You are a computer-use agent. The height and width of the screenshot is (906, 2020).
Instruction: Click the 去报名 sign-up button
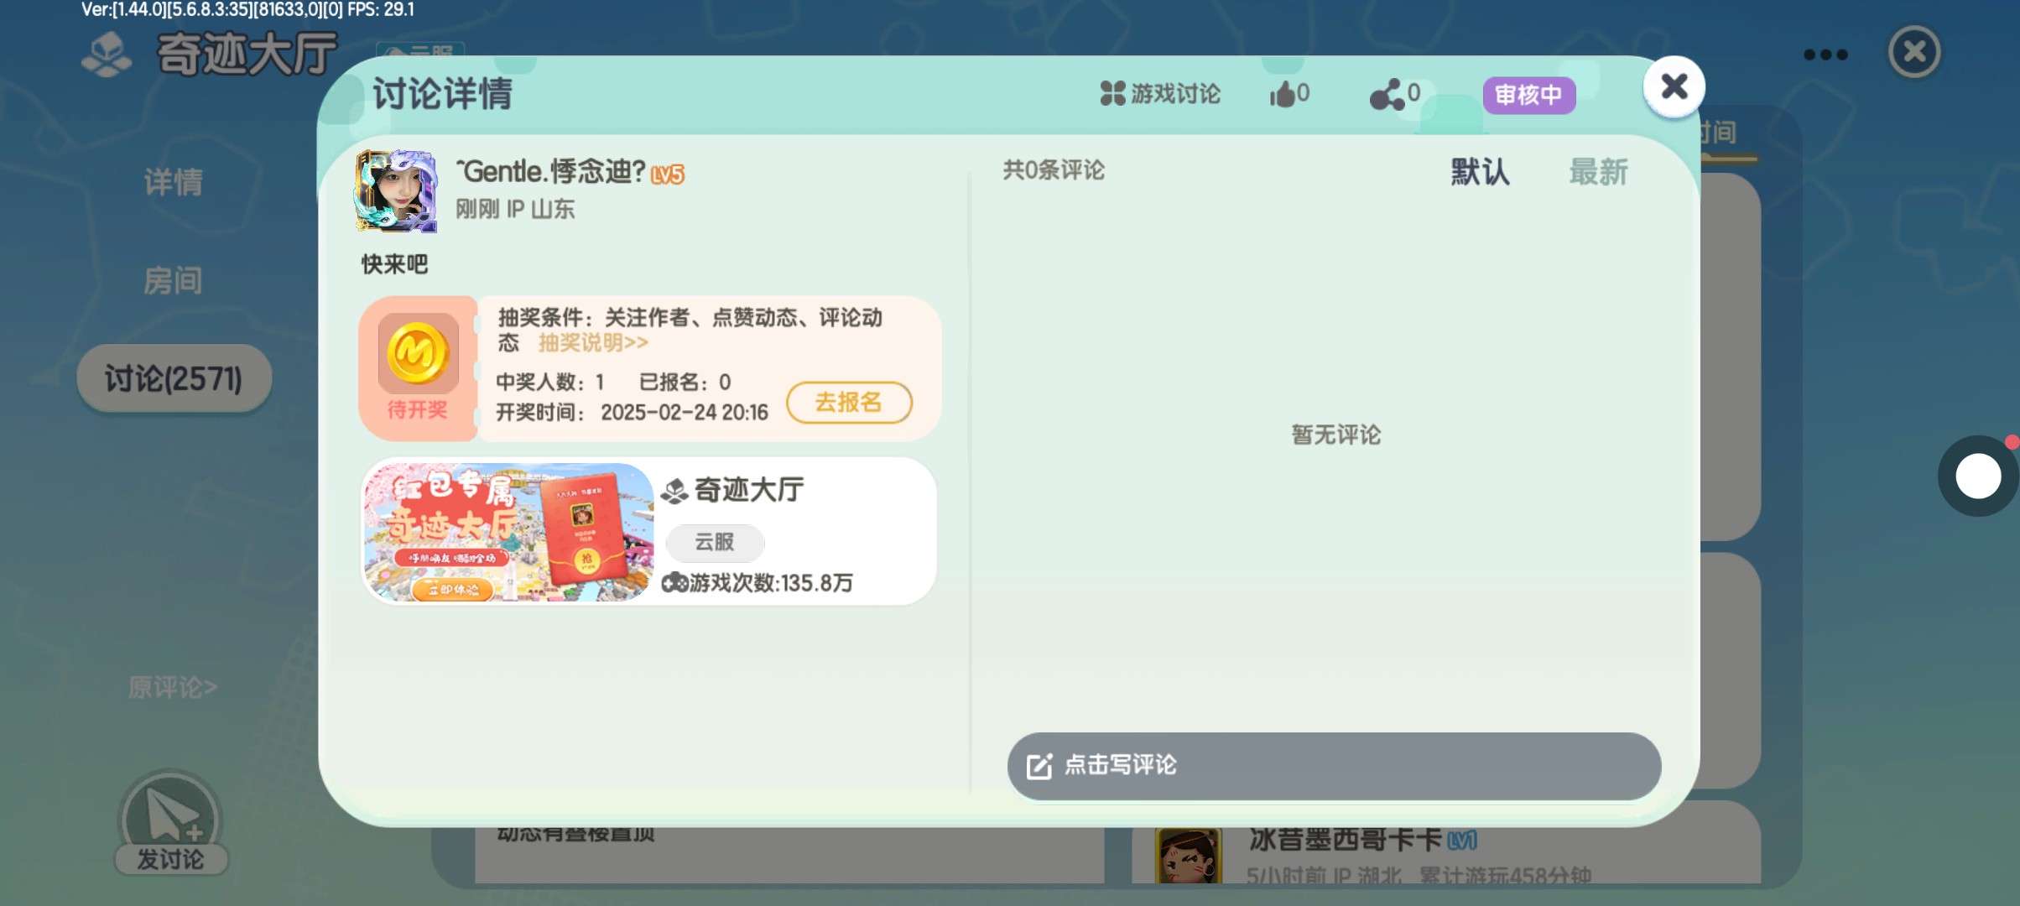click(849, 403)
